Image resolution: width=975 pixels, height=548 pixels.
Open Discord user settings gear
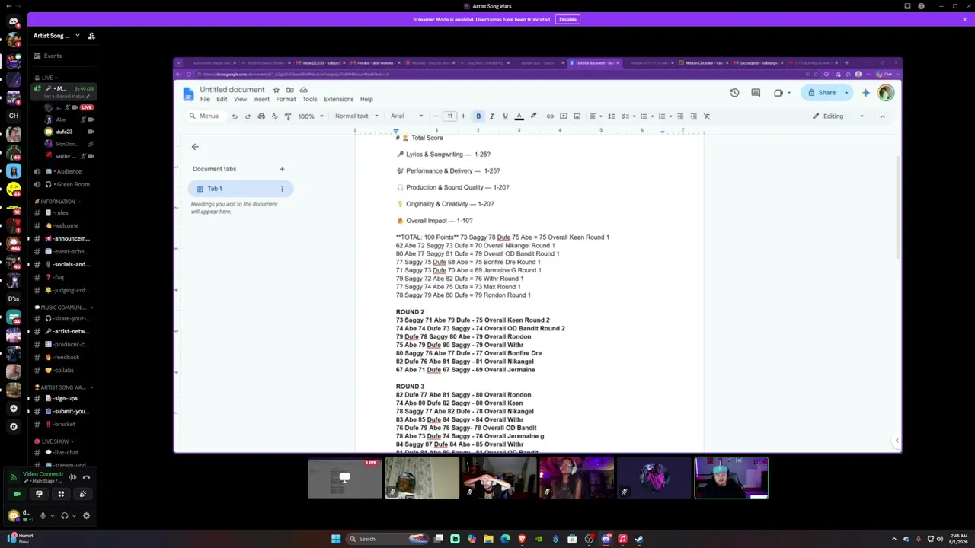pyautogui.click(x=86, y=516)
